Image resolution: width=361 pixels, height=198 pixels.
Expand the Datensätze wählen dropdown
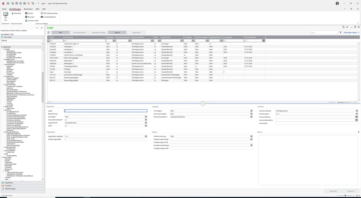click(x=351, y=32)
